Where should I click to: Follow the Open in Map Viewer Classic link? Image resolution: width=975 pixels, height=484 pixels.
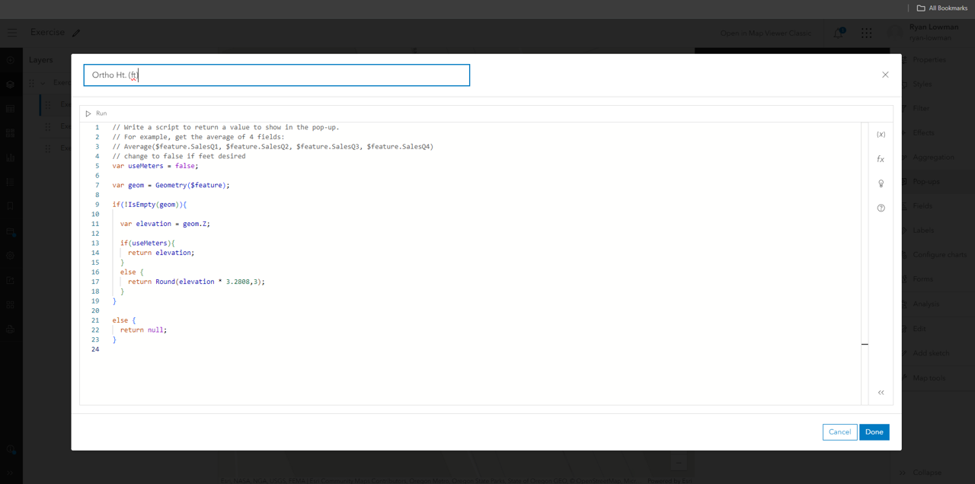point(766,33)
